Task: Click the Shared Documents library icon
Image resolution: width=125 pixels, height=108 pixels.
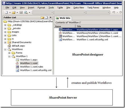Action: tap(9, 42)
